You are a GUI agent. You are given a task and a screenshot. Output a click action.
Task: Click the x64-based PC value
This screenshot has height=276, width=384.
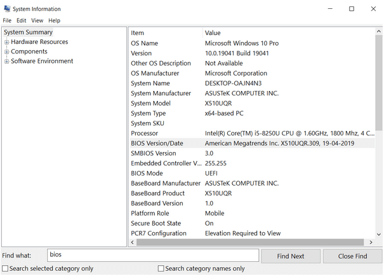(x=224, y=113)
